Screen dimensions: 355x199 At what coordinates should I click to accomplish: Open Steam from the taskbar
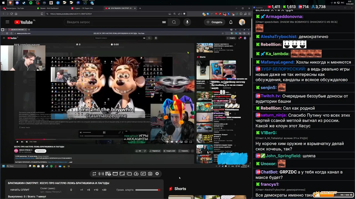pyautogui.click(x=24, y=3)
